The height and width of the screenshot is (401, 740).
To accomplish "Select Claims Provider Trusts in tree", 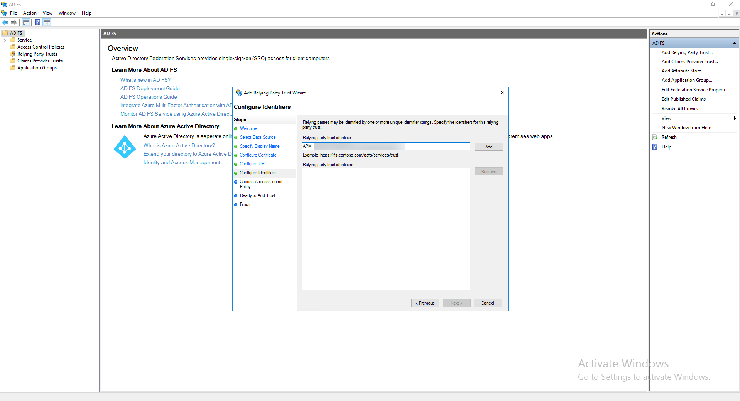I will click(x=40, y=61).
